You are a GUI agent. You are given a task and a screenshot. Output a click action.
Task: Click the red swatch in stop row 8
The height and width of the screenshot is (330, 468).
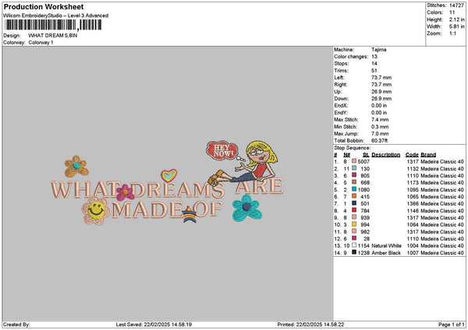coord(354,210)
